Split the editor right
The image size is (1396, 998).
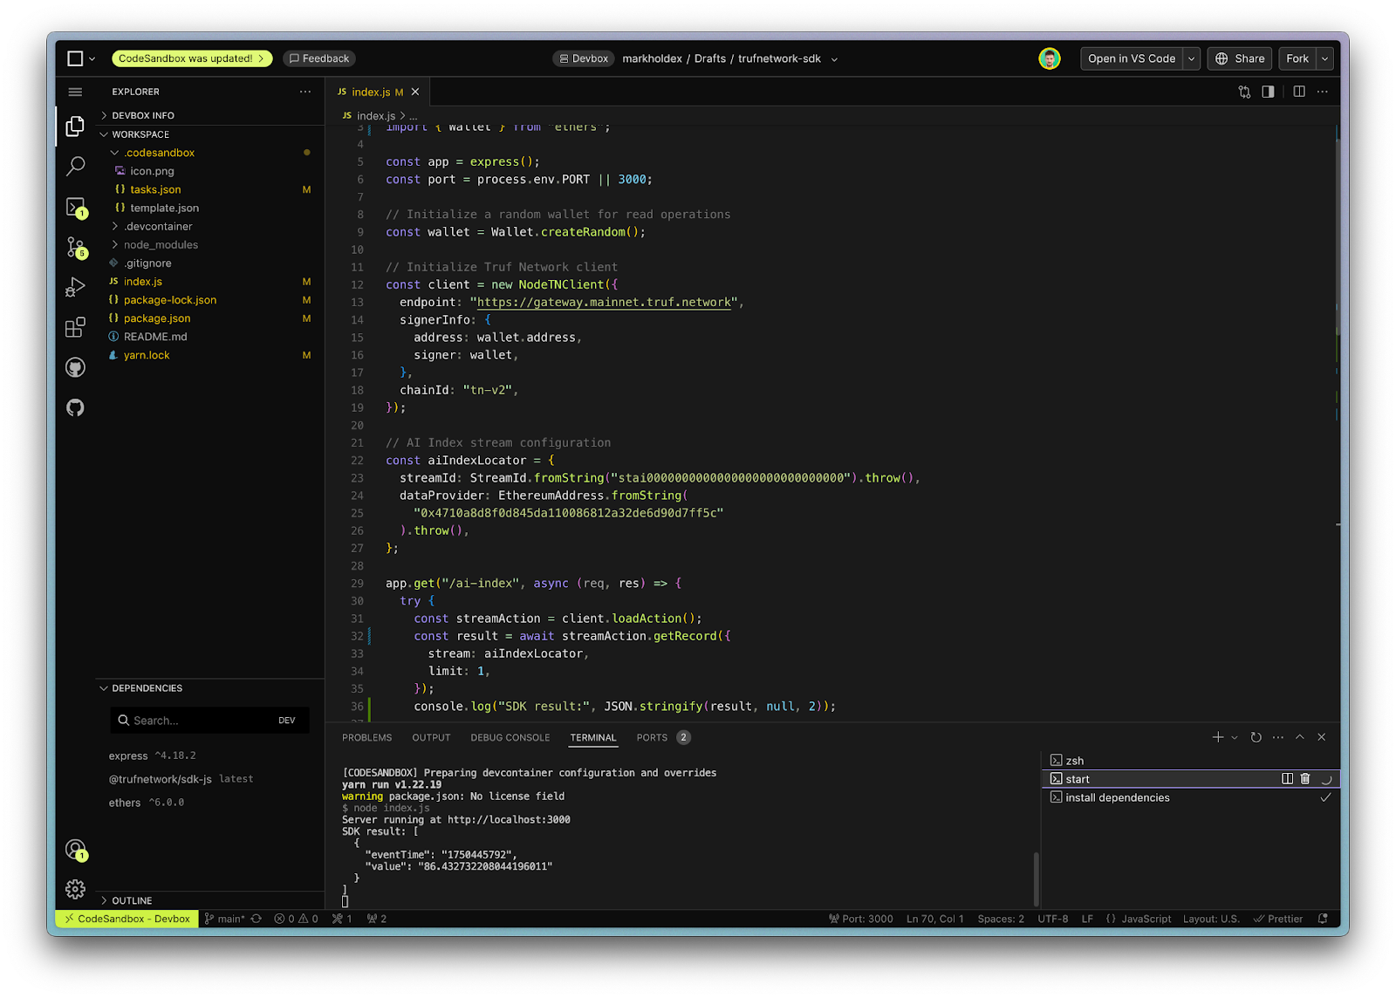1299,92
